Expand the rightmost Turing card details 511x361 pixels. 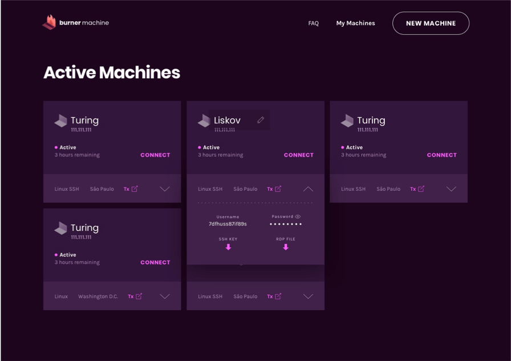(x=451, y=189)
